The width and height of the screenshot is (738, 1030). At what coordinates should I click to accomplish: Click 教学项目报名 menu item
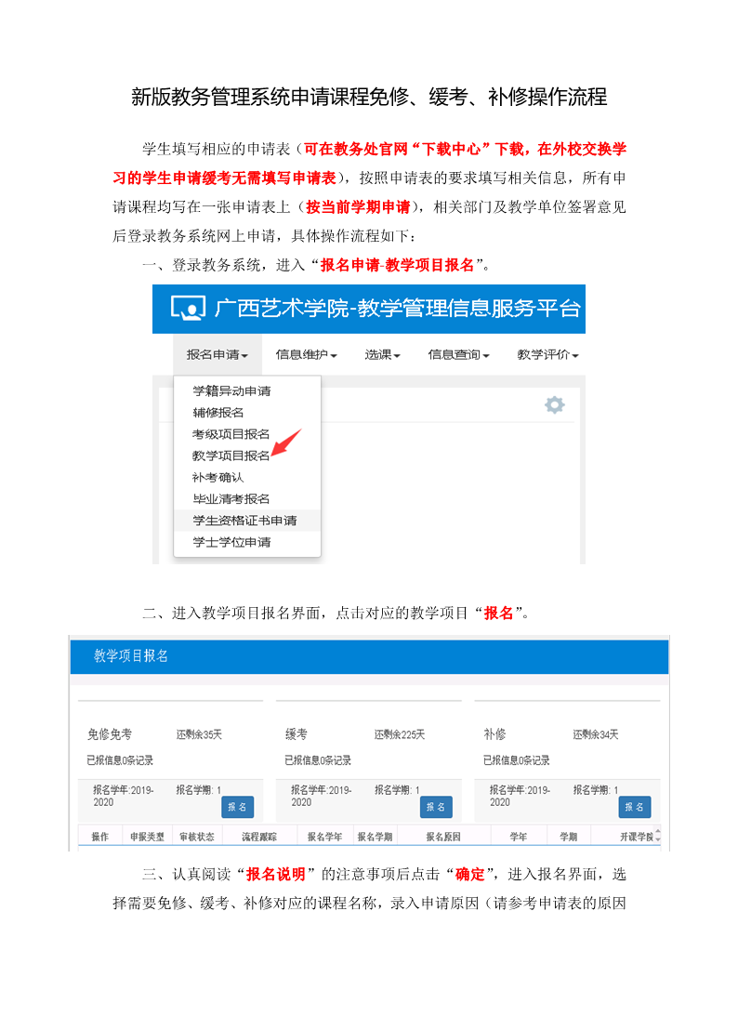pos(231,456)
